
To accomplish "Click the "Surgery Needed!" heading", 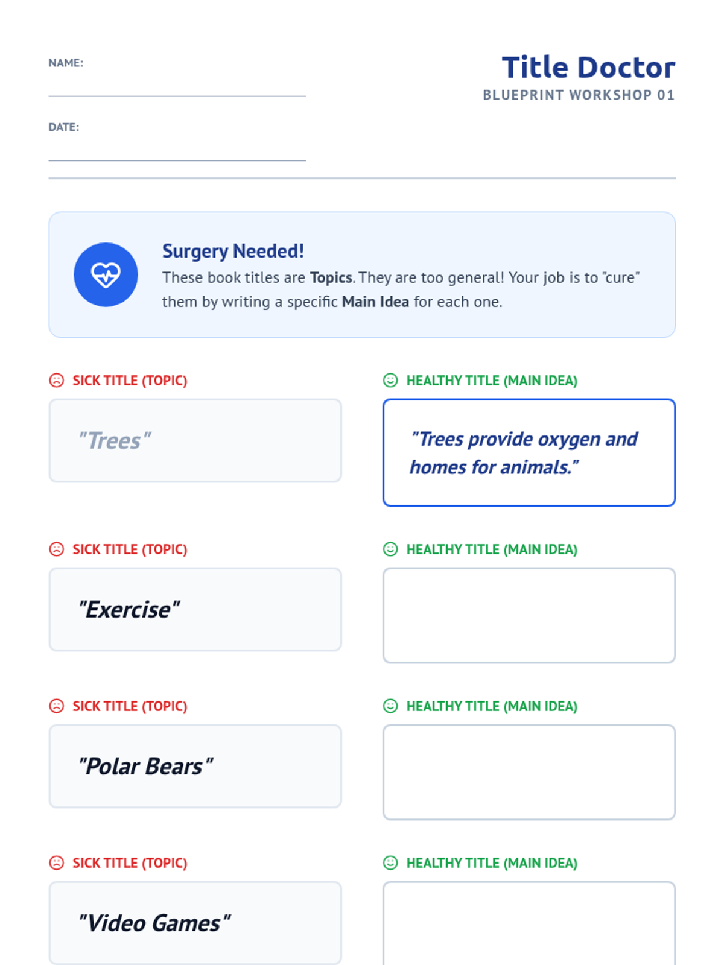I will [233, 251].
